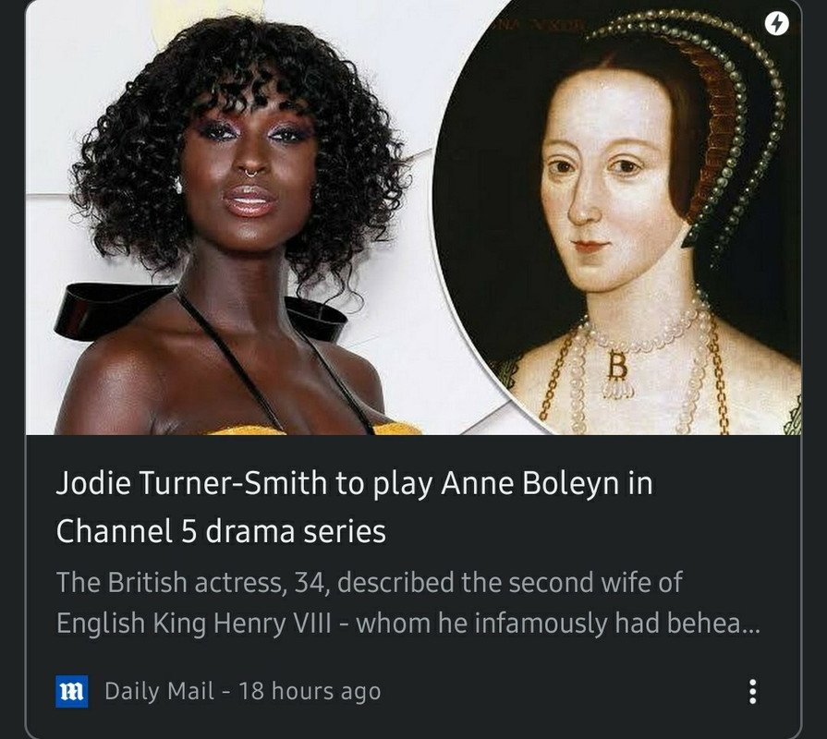This screenshot has width=827, height=739.
Task: Click the face in the Tudor painting
Action: coord(602,185)
